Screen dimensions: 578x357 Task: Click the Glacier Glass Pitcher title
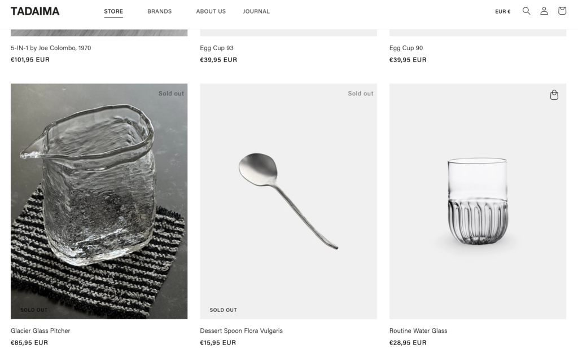(x=41, y=330)
